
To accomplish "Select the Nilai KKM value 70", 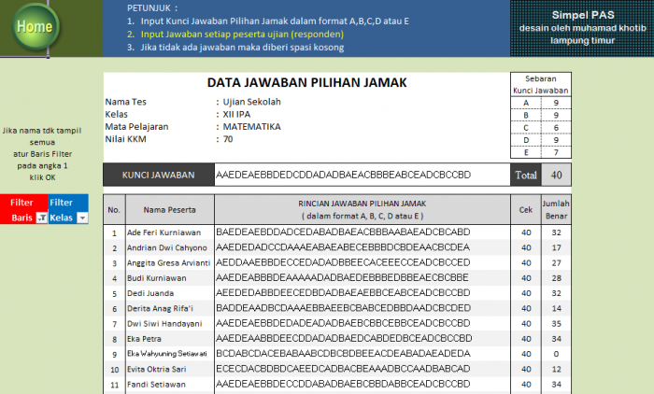I will (228, 139).
